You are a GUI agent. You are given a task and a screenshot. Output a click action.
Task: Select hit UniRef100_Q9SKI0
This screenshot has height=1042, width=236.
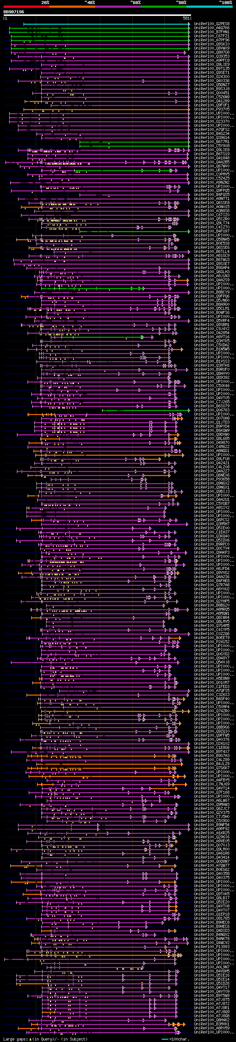[211, 44]
